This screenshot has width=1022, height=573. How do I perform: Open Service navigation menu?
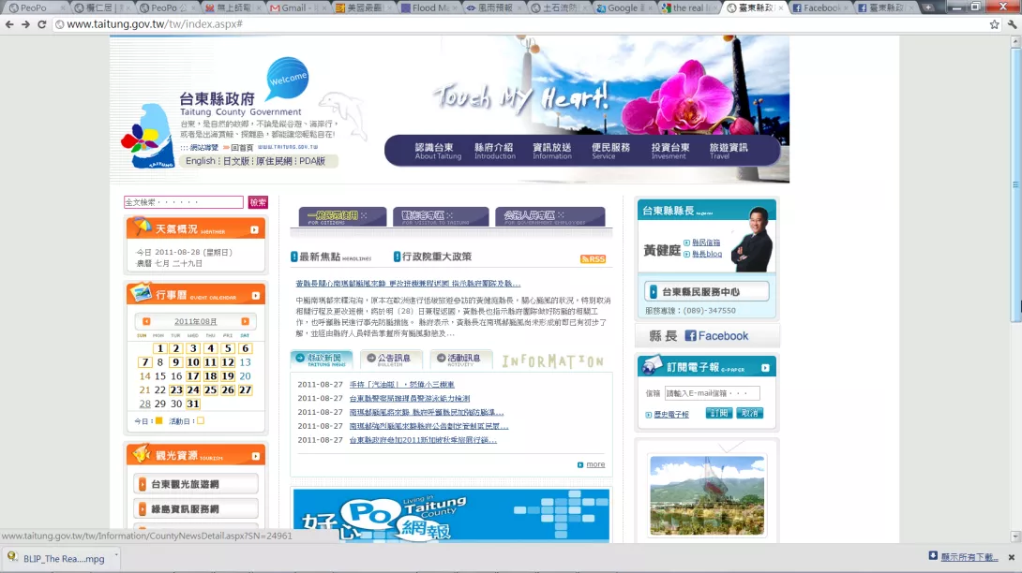(x=610, y=151)
